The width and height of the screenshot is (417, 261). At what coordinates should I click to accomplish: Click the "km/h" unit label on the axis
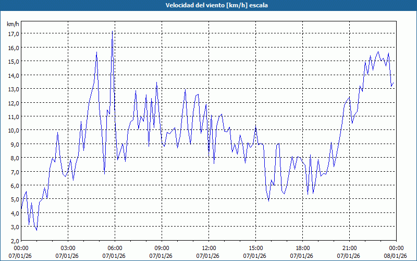13,25
